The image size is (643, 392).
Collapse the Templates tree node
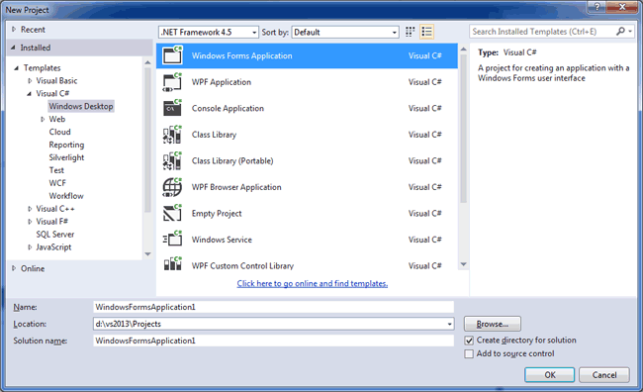17,68
